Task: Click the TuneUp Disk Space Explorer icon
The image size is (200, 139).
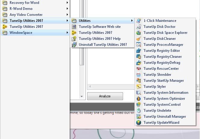Action: [x=139, y=33]
